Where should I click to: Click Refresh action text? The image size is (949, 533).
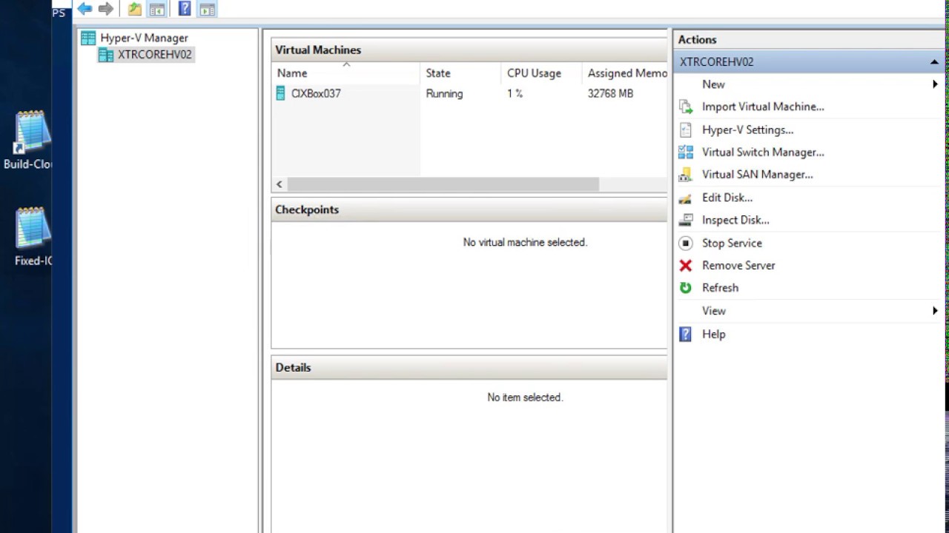pos(720,288)
